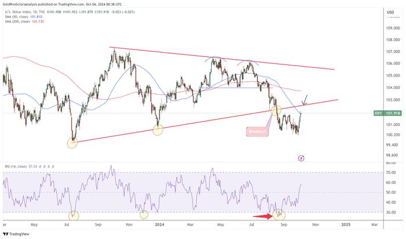
Task: Click the pink Breakout callout label
Action: (x=257, y=132)
